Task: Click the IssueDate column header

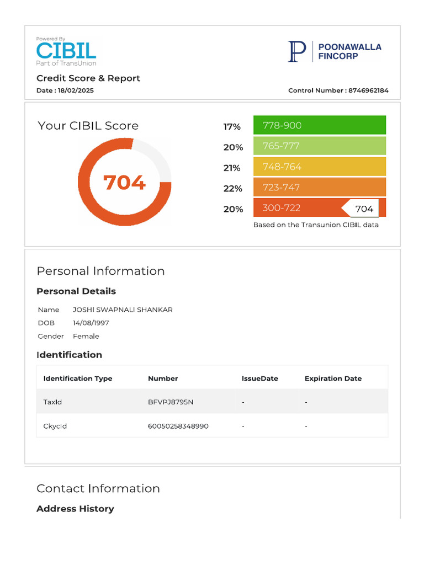Action: [260, 379]
